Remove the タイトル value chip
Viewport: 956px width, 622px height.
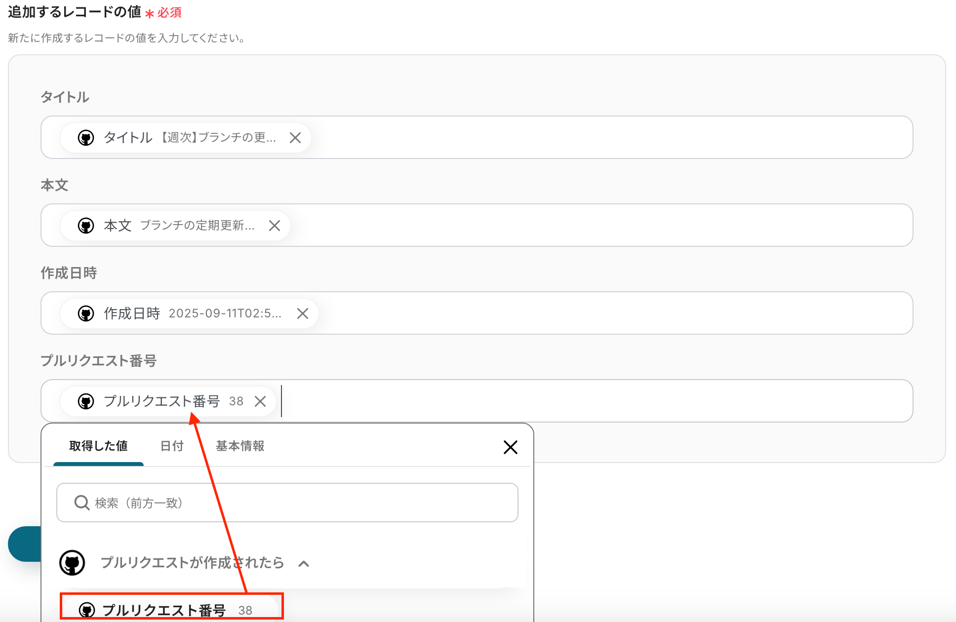point(295,138)
